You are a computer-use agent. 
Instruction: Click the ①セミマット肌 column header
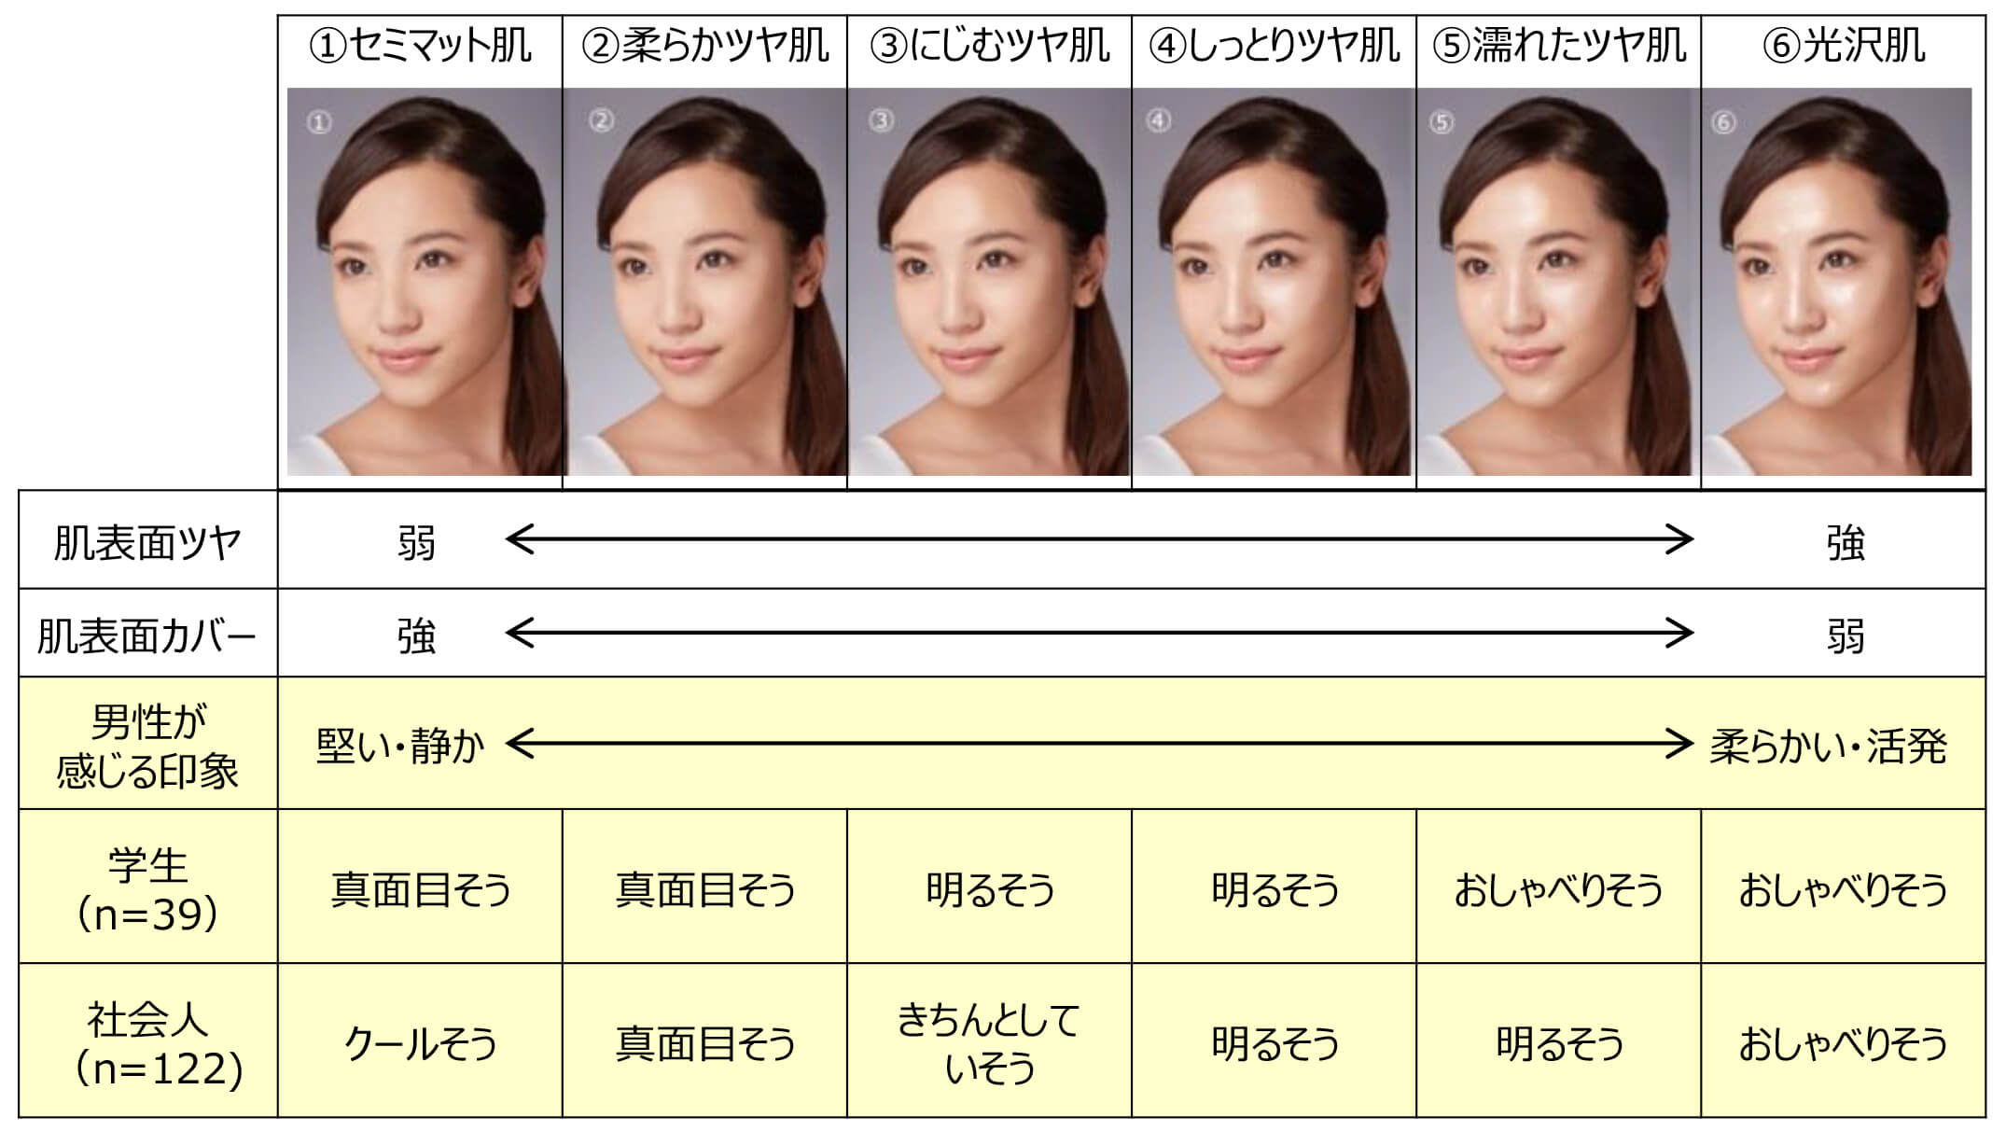[420, 46]
